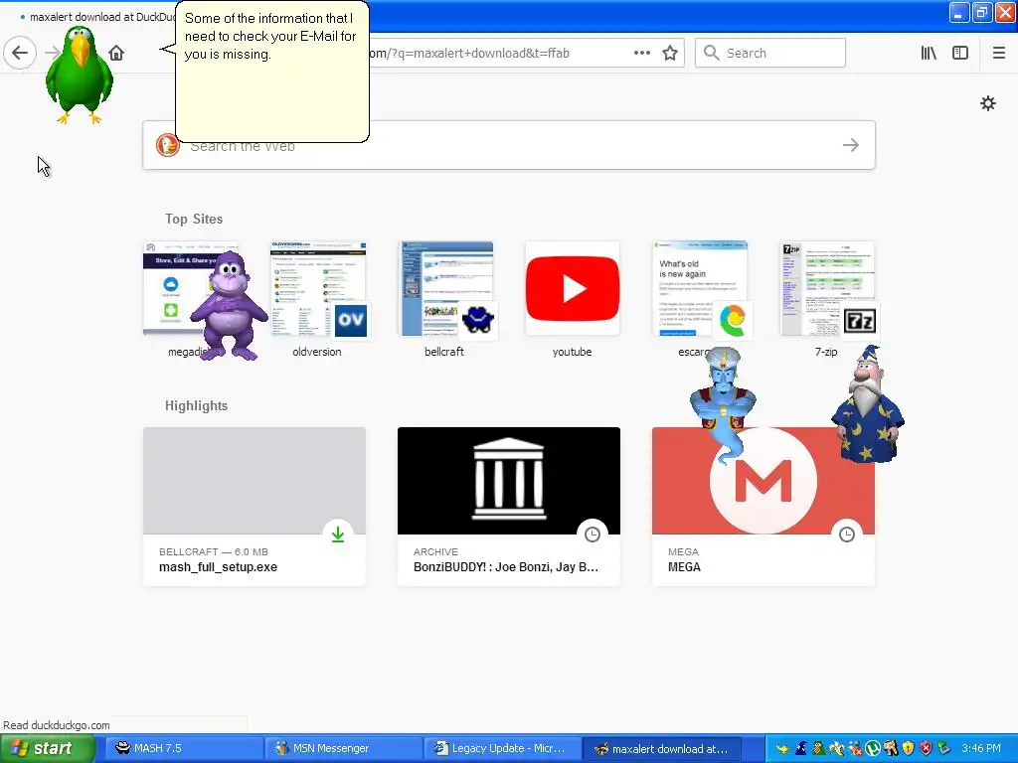This screenshot has width=1018, height=763.
Task: Click the green Peedy parrot agent
Action: [80, 75]
